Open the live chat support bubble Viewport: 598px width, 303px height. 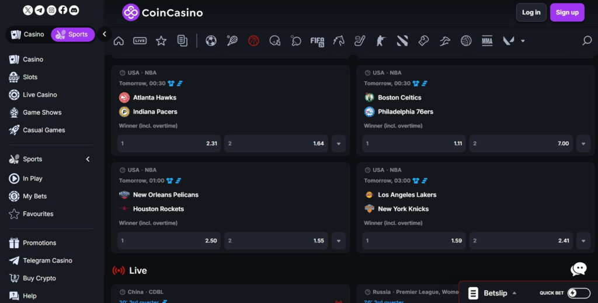(579, 269)
